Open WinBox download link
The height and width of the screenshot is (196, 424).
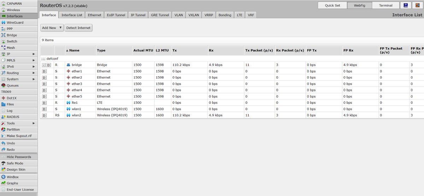[x=19, y=177]
